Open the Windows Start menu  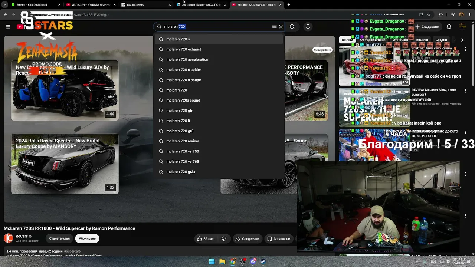[x=212, y=261]
